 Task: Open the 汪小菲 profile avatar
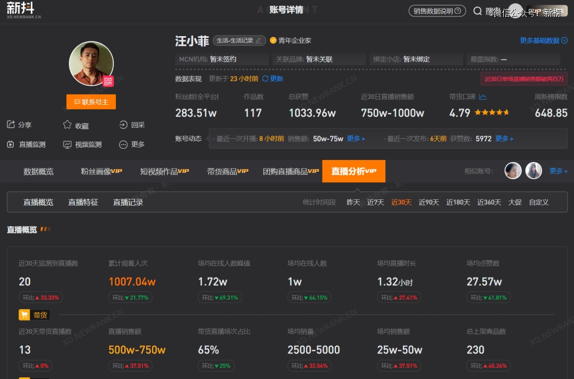click(x=91, y=63)
